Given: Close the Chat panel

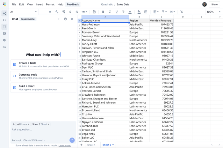Looking at the screenshot, I should point(72,19).
